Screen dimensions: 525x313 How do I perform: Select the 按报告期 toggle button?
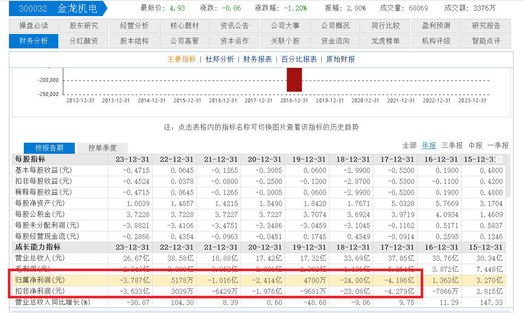pos(49,148)
